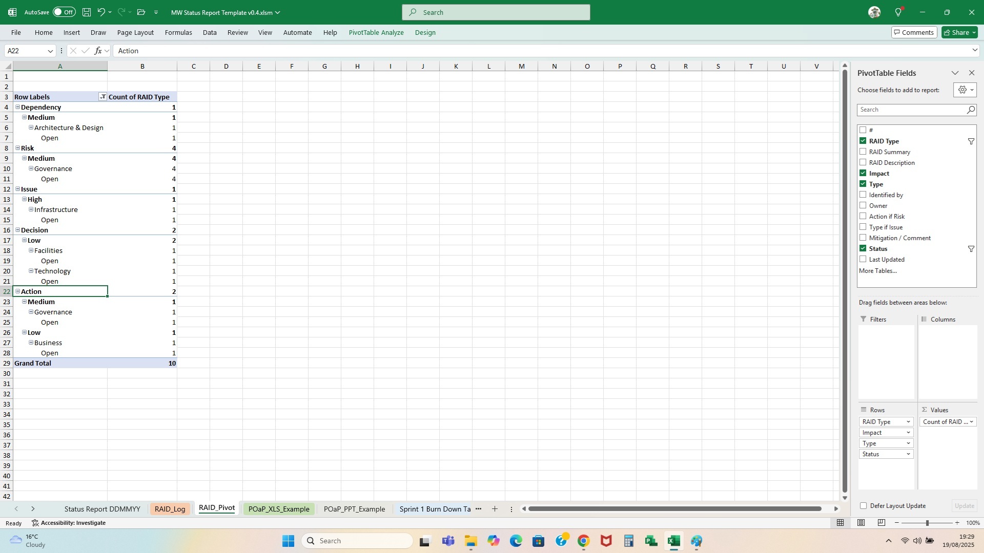Click the More Tables link

pos(877,270)
